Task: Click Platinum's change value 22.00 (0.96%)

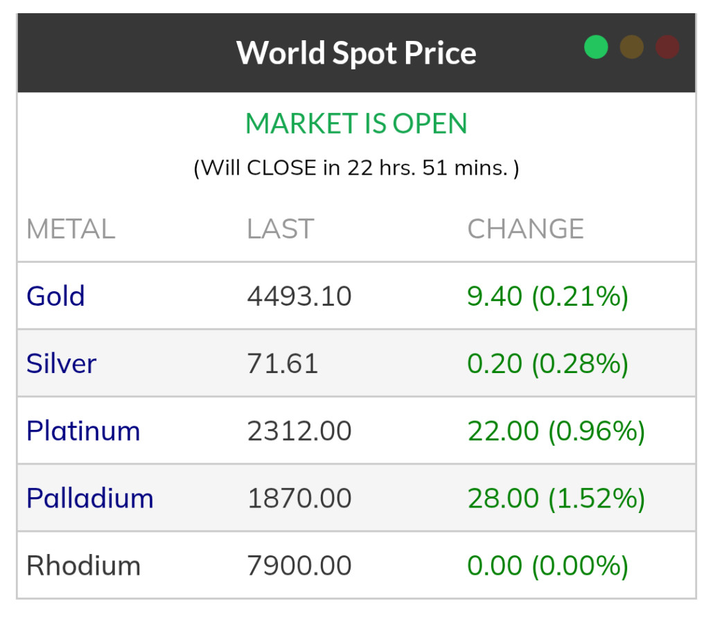Action: 556,431
